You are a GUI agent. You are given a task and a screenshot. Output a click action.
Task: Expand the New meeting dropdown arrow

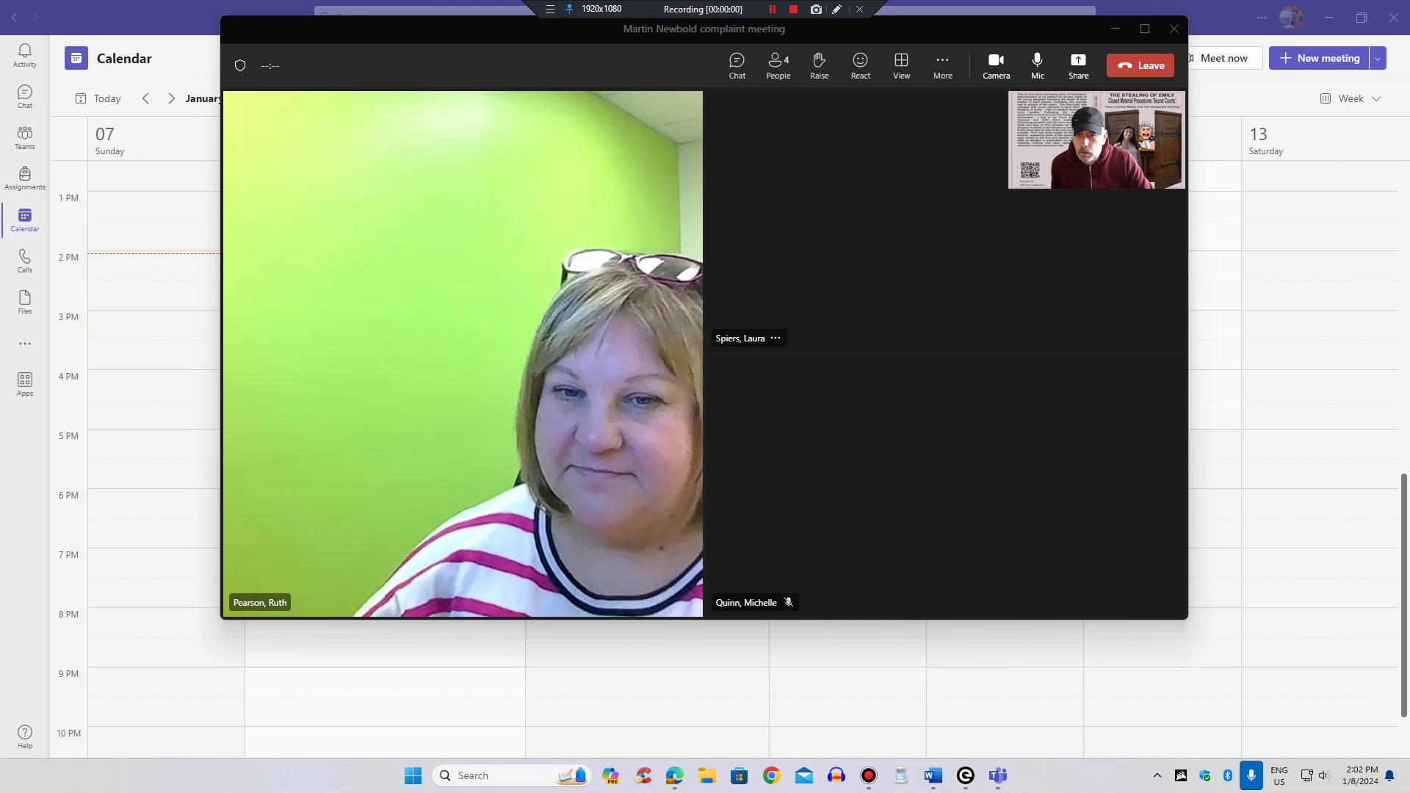pos(1378,58)
